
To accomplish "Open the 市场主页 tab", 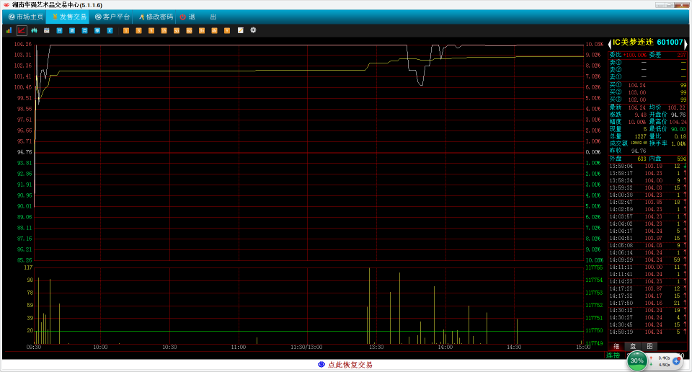I will [x=25, y=17].
